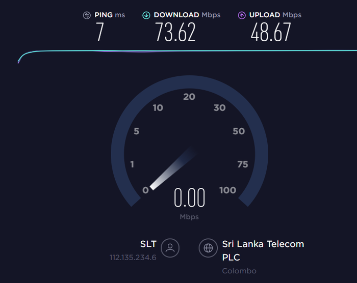This screenshot has height=283, width=357.
Task: Click the globe server icon
Action: coord(208,248)
